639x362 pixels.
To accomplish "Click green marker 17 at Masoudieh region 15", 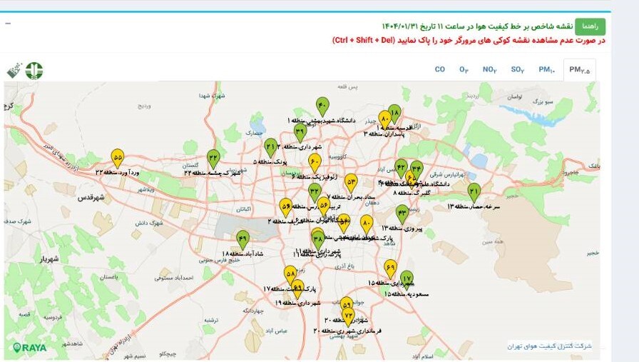I will [x=407, y=279].
